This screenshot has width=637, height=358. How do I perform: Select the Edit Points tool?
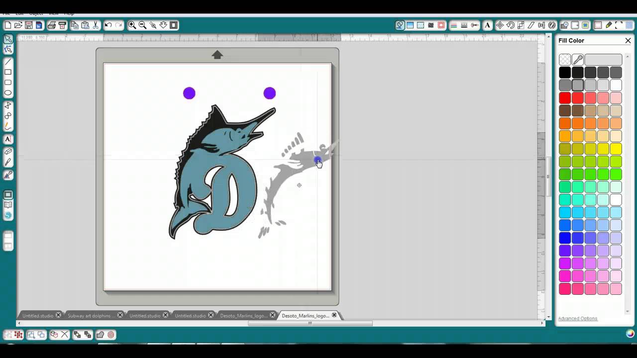[x=8, y=49]
